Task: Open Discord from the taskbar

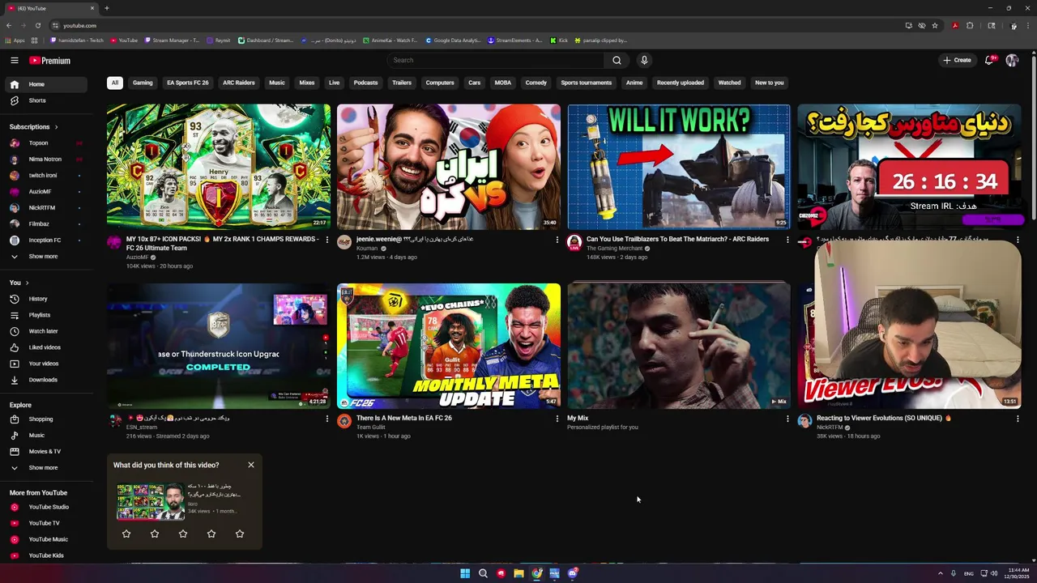Action: pos(573,573)
